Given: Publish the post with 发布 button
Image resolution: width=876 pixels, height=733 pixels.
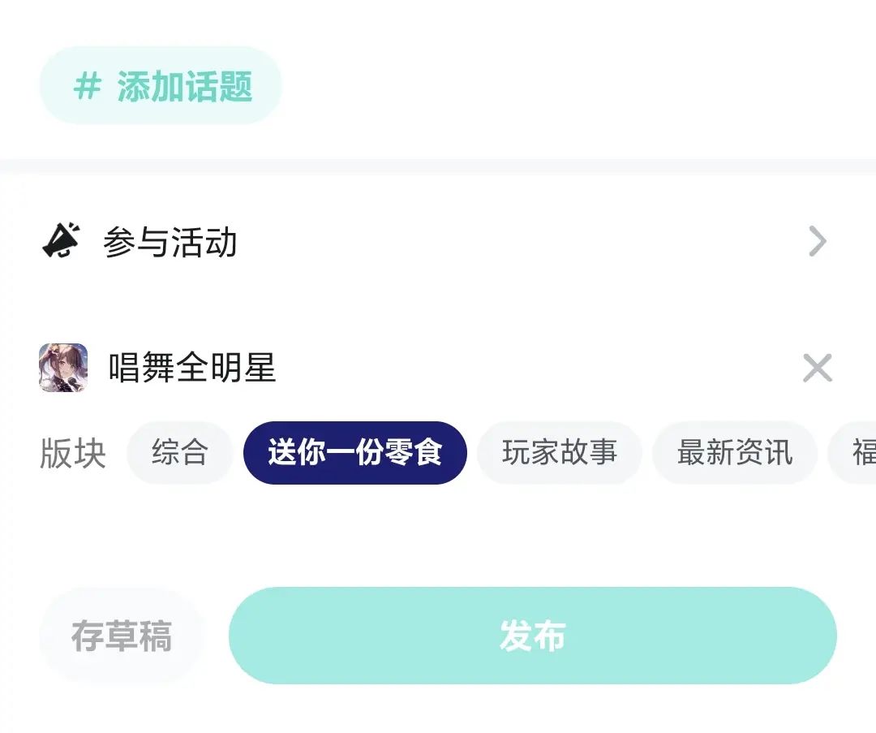Looking at the screenshot, I should tap(532, 636).
